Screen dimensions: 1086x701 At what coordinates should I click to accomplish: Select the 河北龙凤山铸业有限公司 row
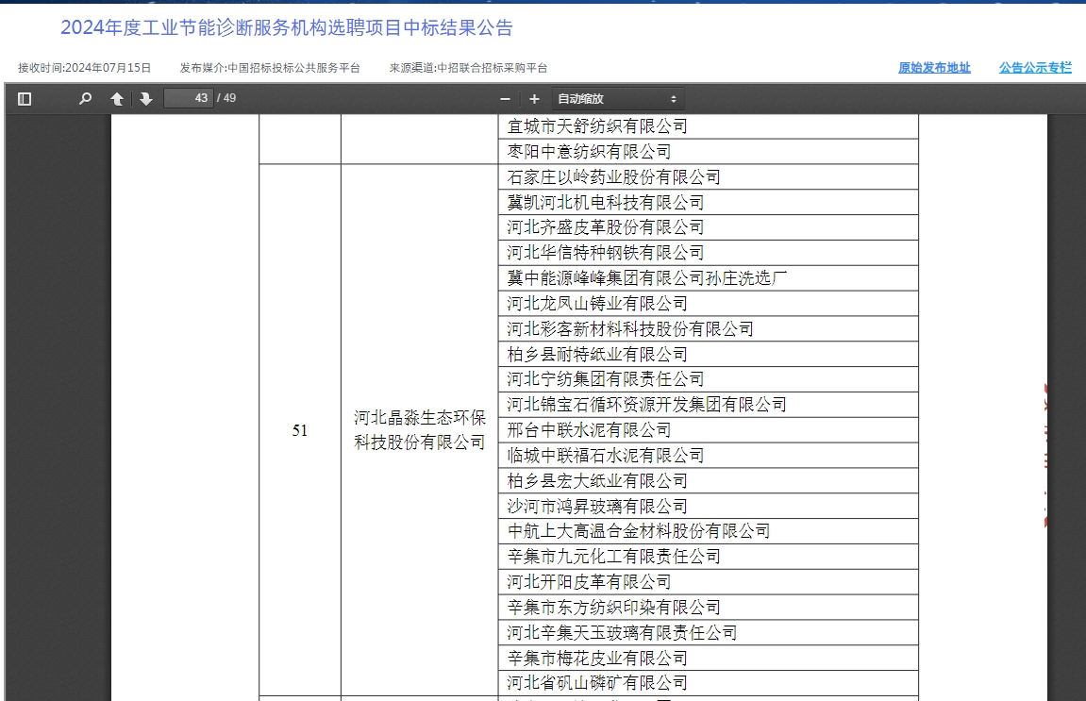point(709,304)
